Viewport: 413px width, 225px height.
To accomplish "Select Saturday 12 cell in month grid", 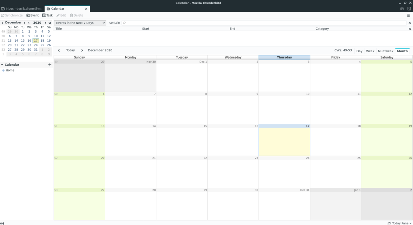I will [387, 108].
